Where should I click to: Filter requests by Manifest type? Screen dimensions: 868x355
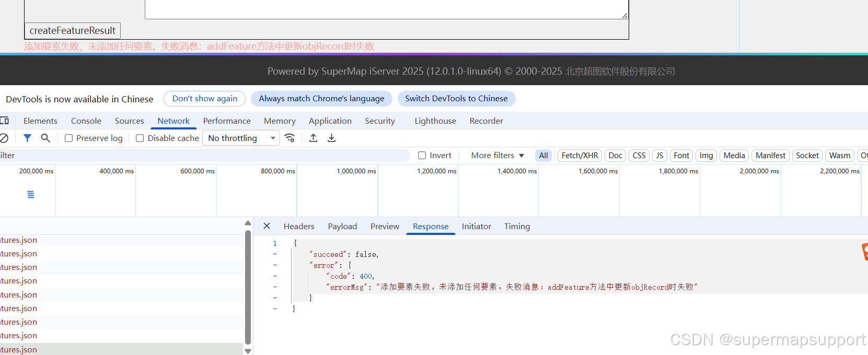pyautogui.click(x=770, y=156)
